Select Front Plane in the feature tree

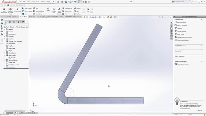(x=12, y=43)
